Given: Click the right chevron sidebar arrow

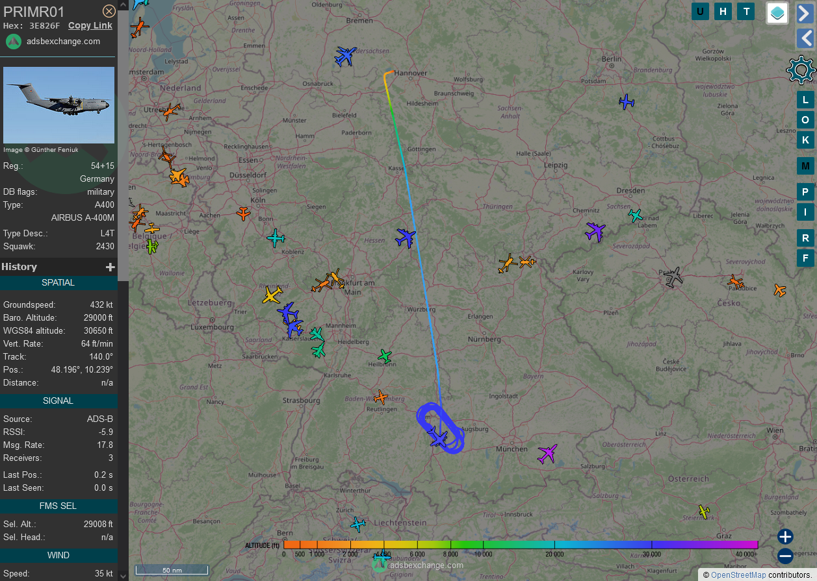Looking at the screenshot, I should 805,14.
